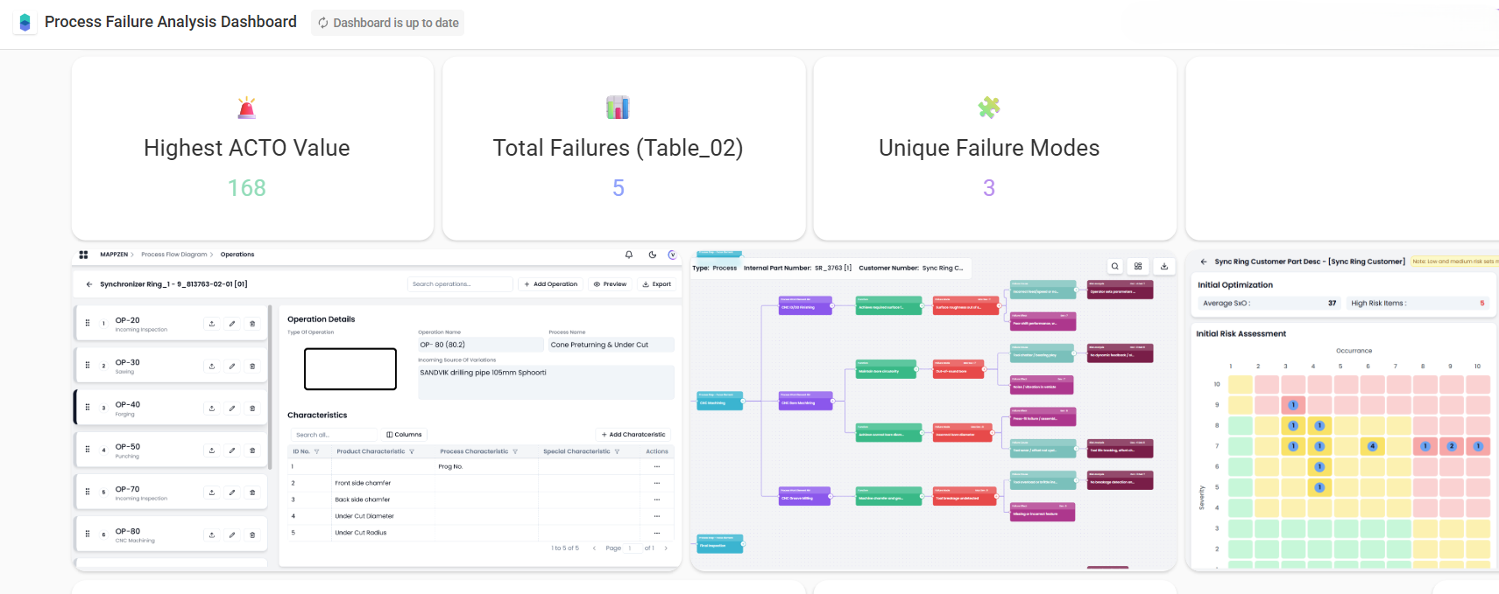
Task: Delete OP-70 operation with trash icon
Action: (252, 493)
